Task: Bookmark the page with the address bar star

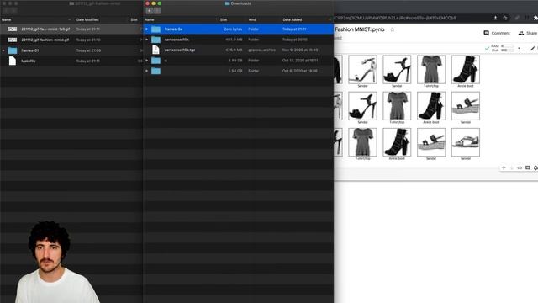Action: [504, 18]
